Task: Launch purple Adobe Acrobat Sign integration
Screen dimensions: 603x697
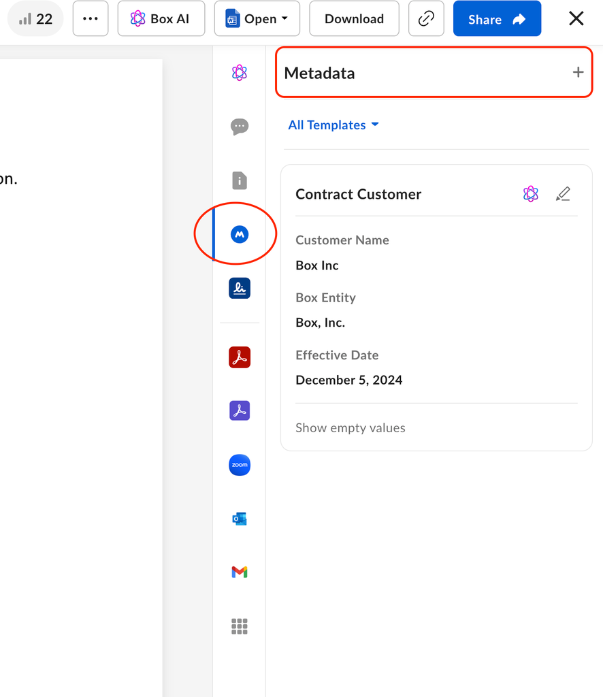Action: [x=239, y=410]
